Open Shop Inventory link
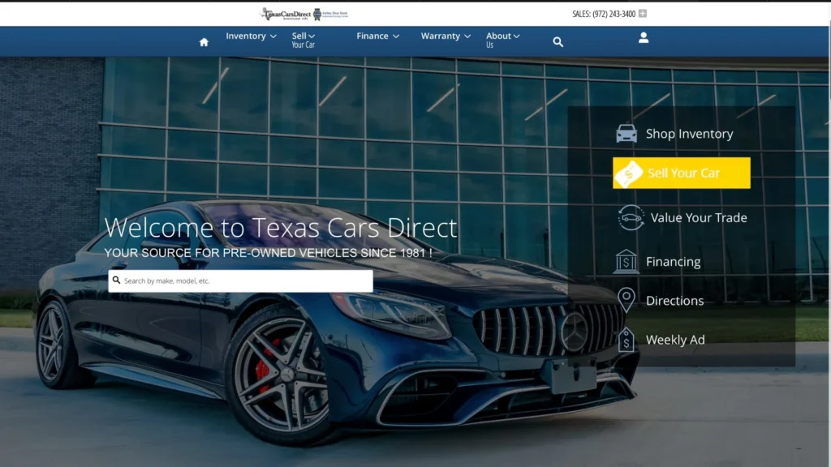 point(689,134)
